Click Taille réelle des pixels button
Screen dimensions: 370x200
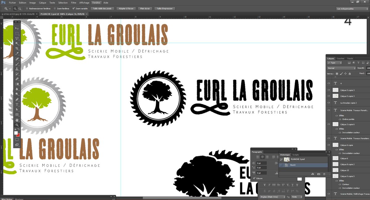(x=102, y=9)
